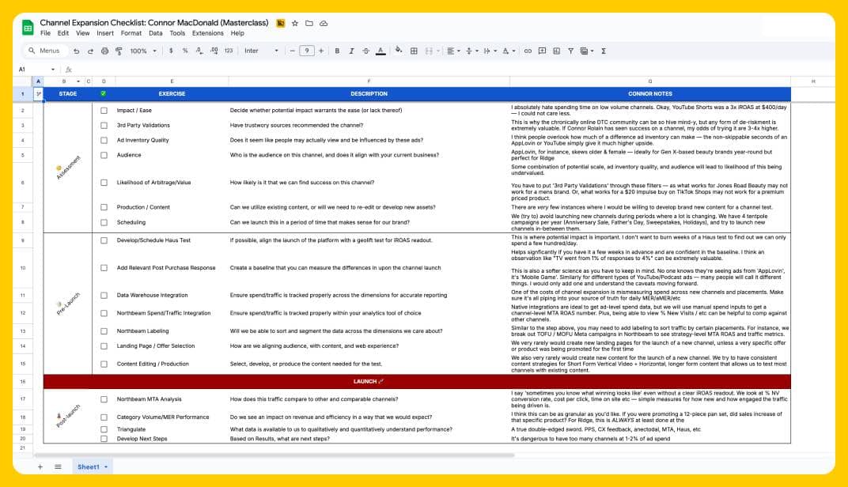Create a filter with the Filter icon
Viewport: 848px width, 487px height.
point(570,50)
